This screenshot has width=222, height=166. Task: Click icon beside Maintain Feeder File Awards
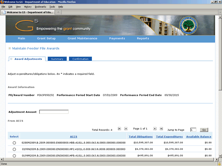tap(10, 48)
